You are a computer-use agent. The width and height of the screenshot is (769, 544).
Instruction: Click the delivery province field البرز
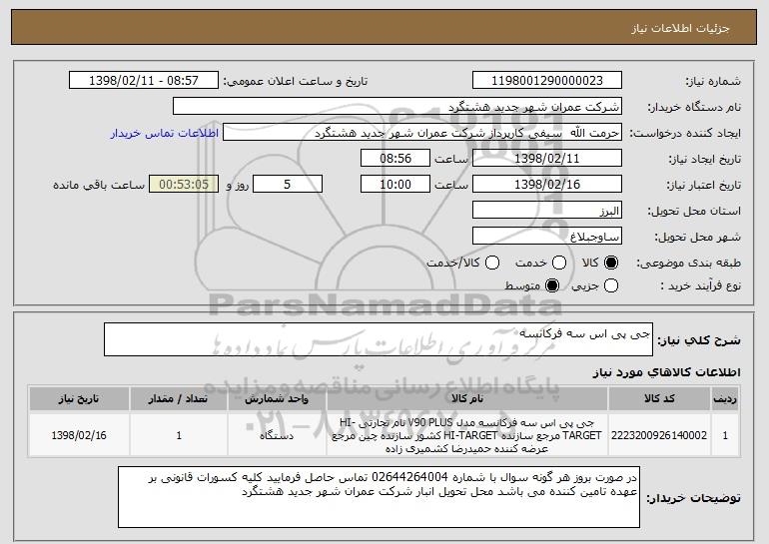pos(547,211)
